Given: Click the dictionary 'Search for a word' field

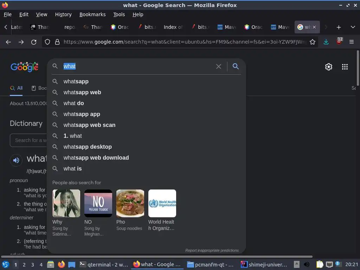Looking at the screenshot, I should pyautogui.click(x=29, y=140).
